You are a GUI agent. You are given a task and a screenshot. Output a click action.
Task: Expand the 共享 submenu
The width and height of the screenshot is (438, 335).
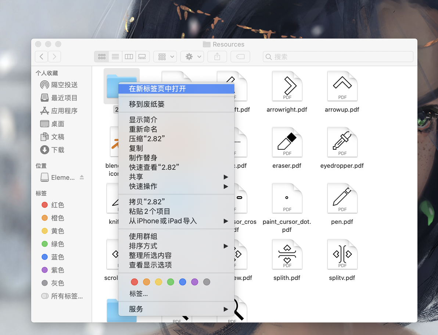(176, 177)
